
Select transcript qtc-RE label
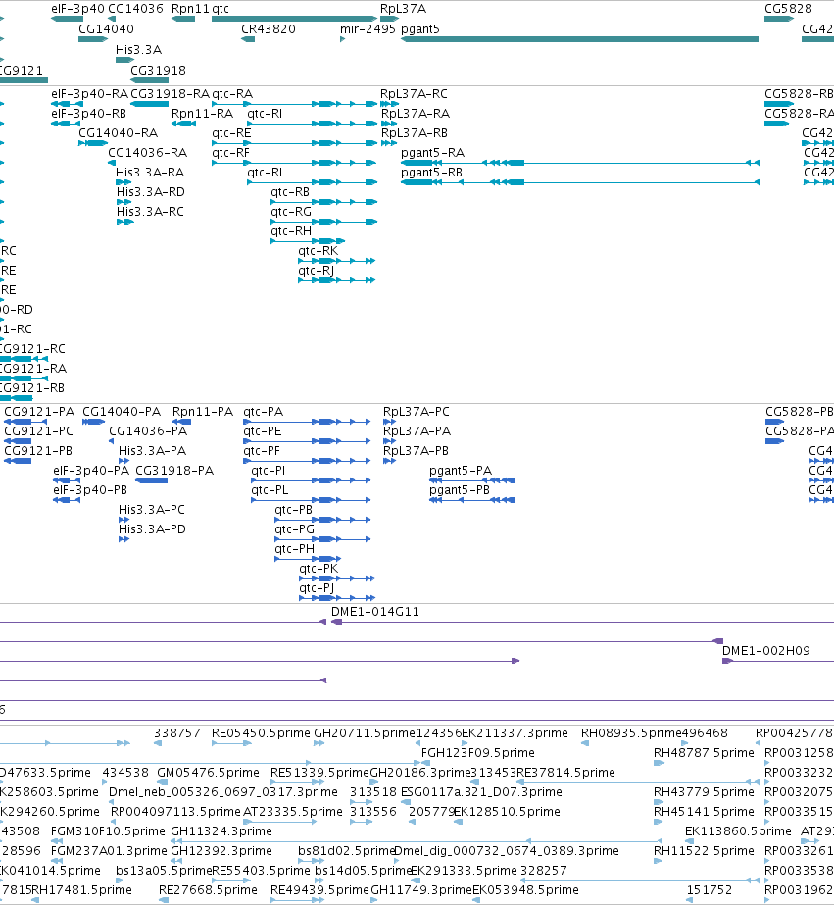click(x=231, y=133)
